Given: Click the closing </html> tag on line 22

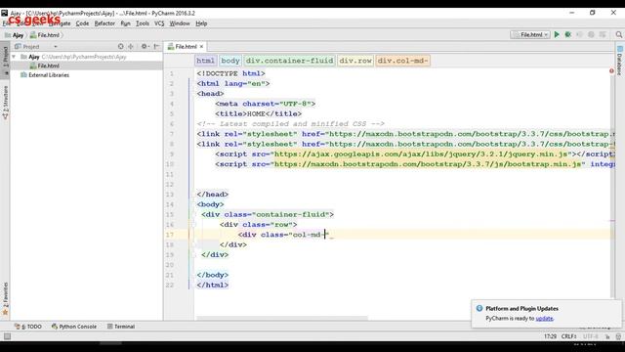Looking at the screenshot, I should [213, 285].
